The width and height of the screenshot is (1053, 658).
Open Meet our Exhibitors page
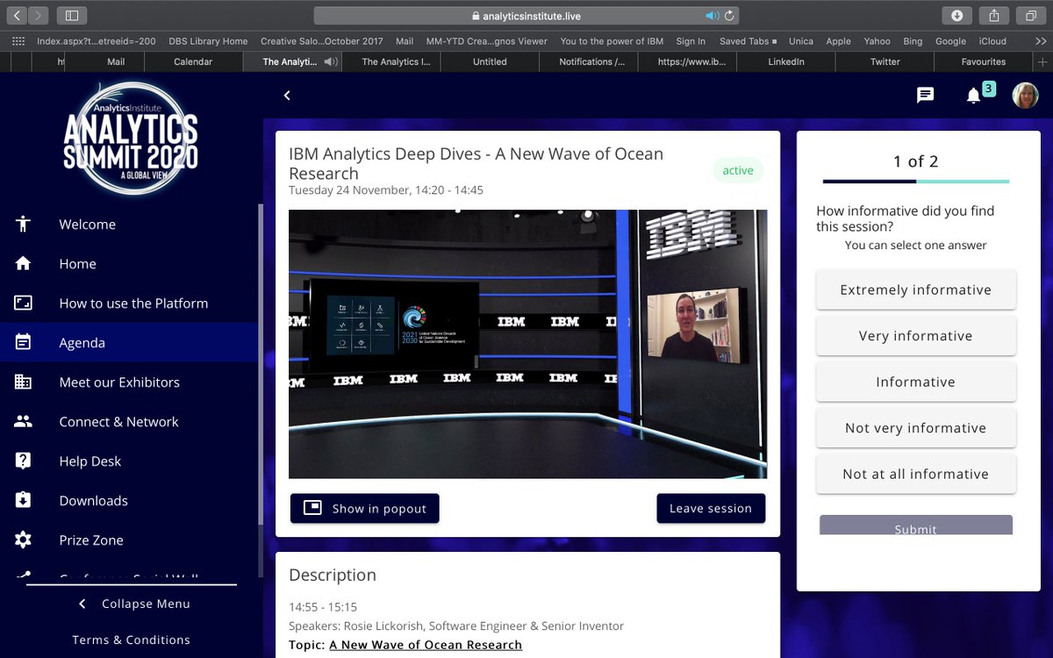(x=129, y=383)
